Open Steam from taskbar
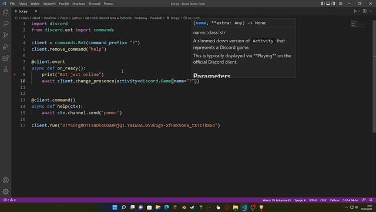This screenshot has width=376, height=212. tap(192, 207)
